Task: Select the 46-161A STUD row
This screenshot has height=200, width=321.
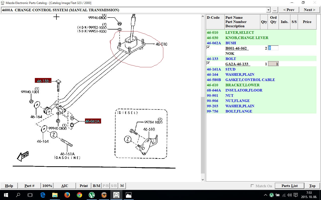Action: (x=261, y=69)
